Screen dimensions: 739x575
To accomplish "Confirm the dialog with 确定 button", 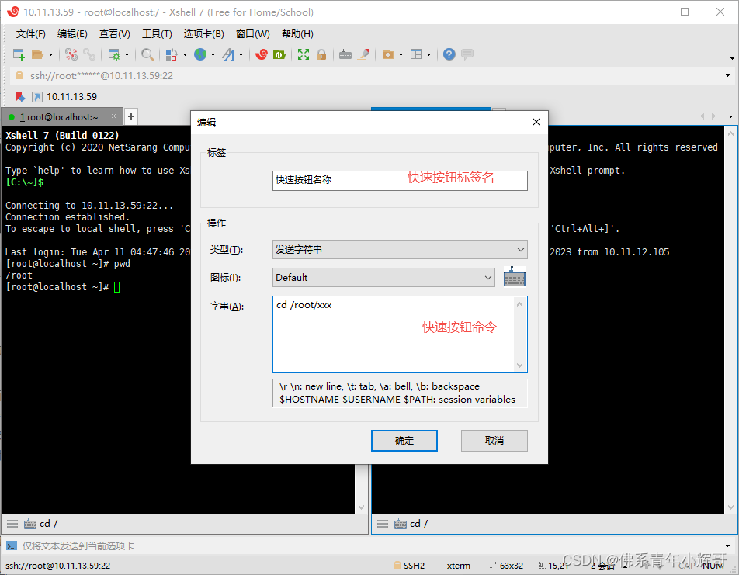I will (x=404, y=441).
